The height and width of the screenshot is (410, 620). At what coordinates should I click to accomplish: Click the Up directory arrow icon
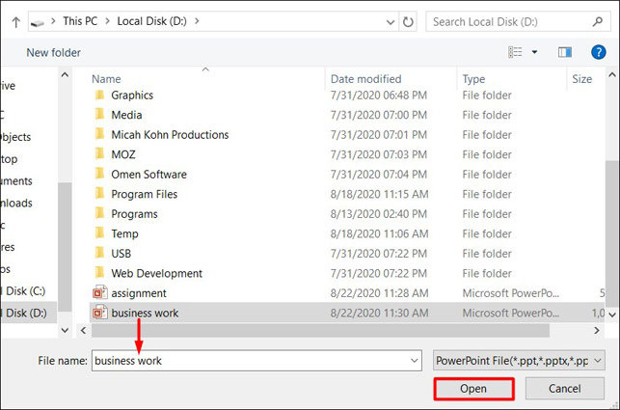point(15,21)
